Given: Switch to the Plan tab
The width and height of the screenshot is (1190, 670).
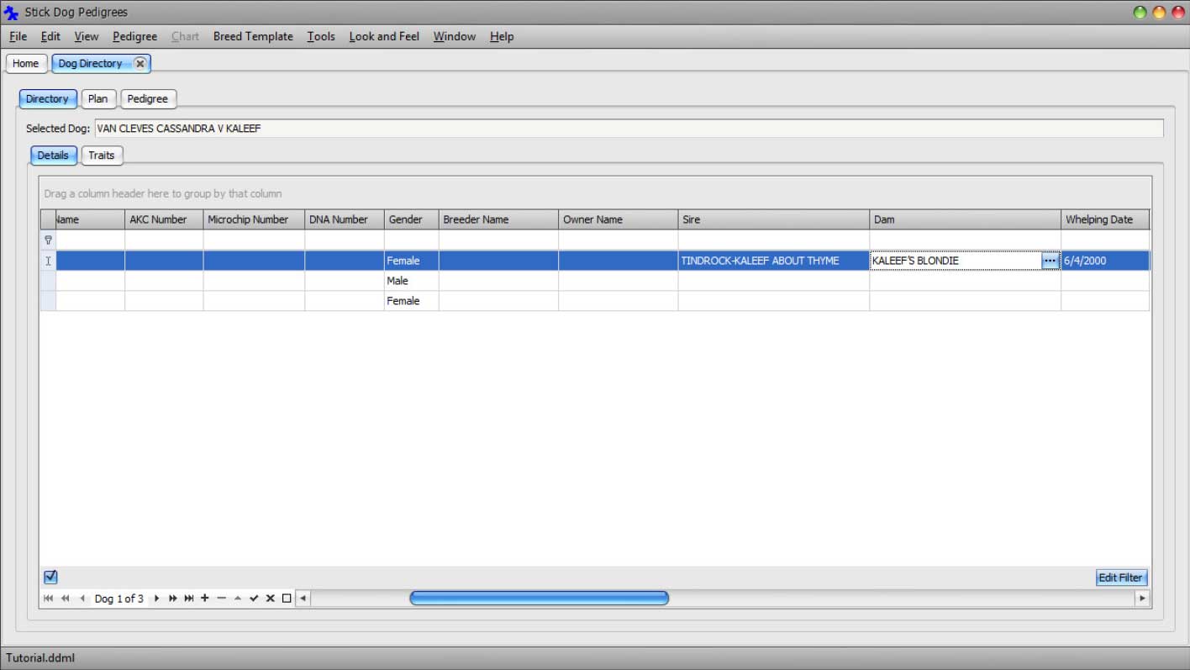Looking at the screenshot, I should pos(97,99).
